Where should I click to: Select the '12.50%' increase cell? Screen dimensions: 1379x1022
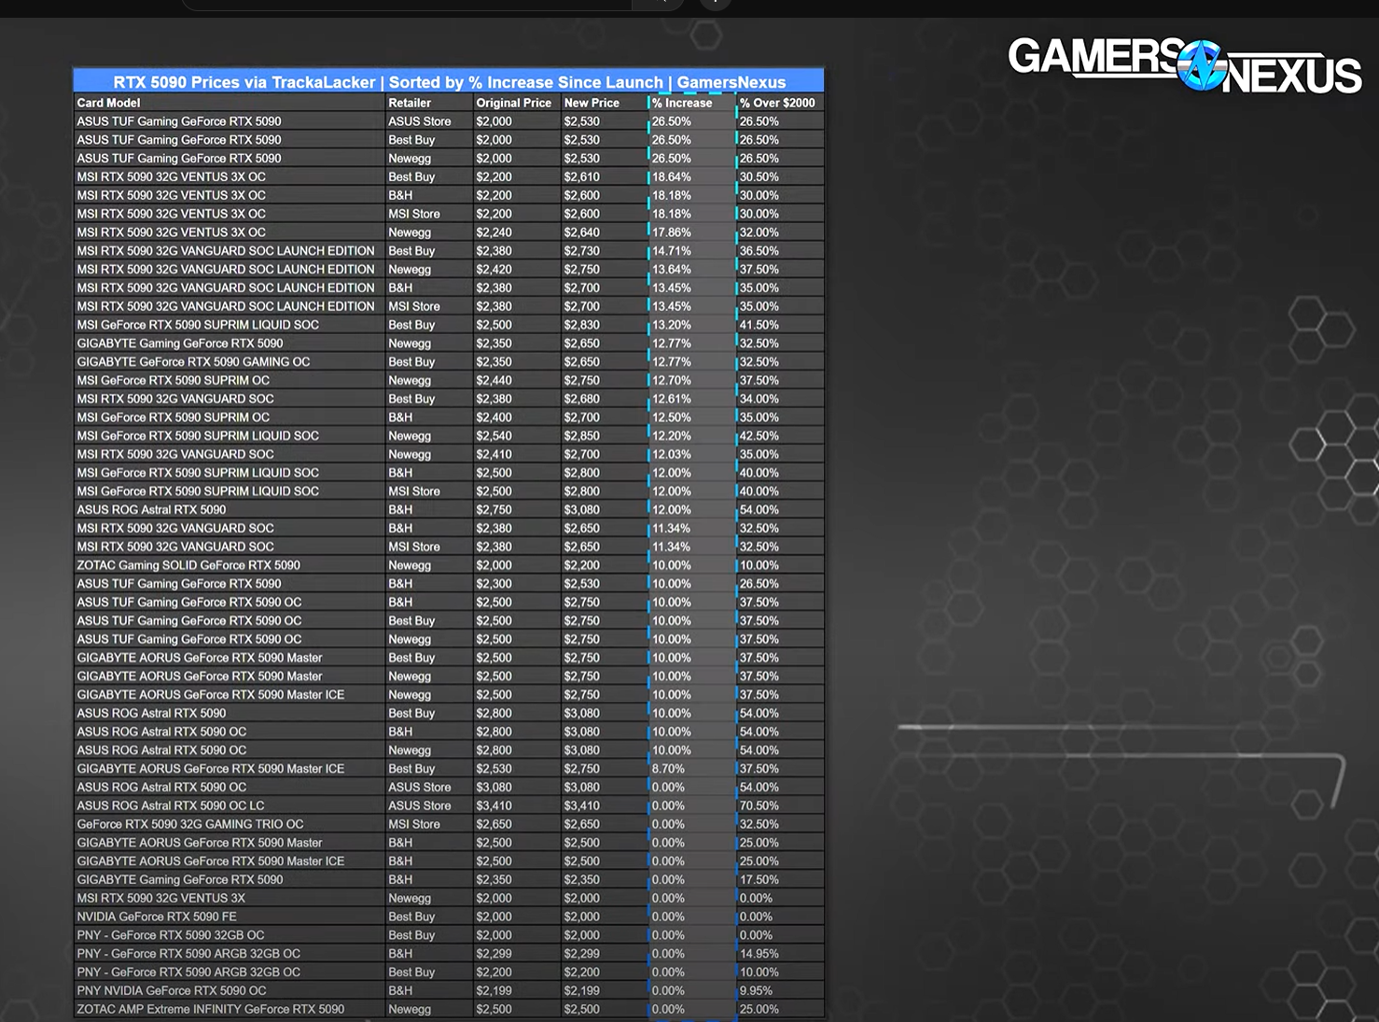pyautogui.click(x=672, y=417)
